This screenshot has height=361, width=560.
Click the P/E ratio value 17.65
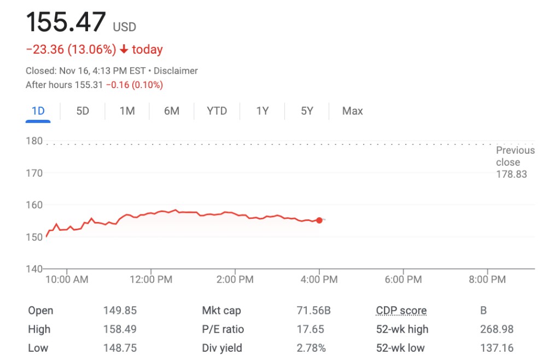[310, 329]
